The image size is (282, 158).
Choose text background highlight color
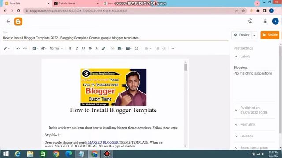(104, 48)
